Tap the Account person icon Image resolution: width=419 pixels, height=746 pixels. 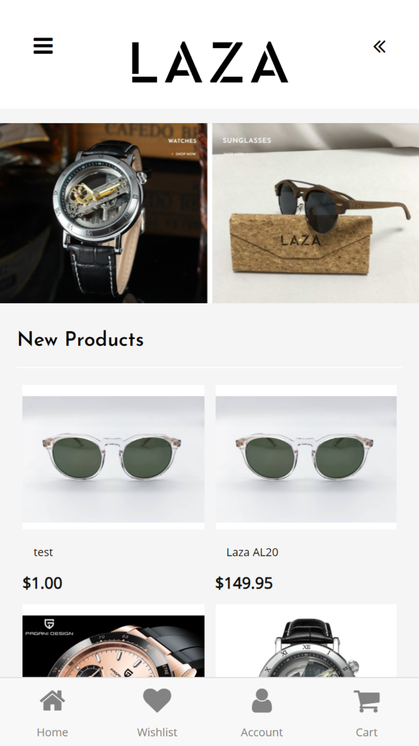click(x=262, y=700)
